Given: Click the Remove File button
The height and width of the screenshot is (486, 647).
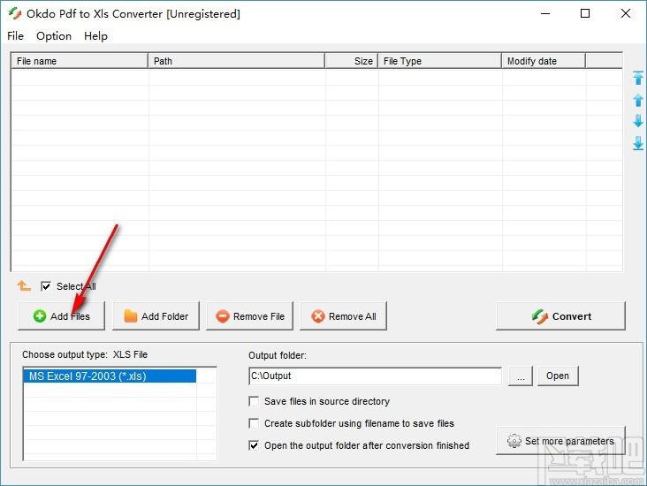Looking at the screenshot, I should click(x=249, y=316).
